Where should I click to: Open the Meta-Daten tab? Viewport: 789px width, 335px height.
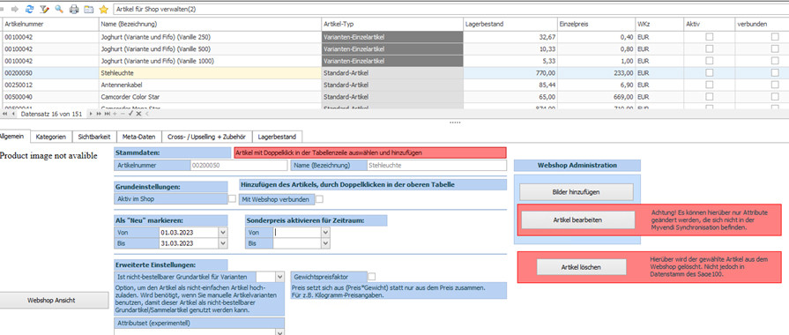(139, 137)
